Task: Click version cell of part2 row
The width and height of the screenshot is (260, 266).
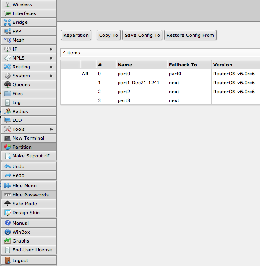Action: point(236,92)
